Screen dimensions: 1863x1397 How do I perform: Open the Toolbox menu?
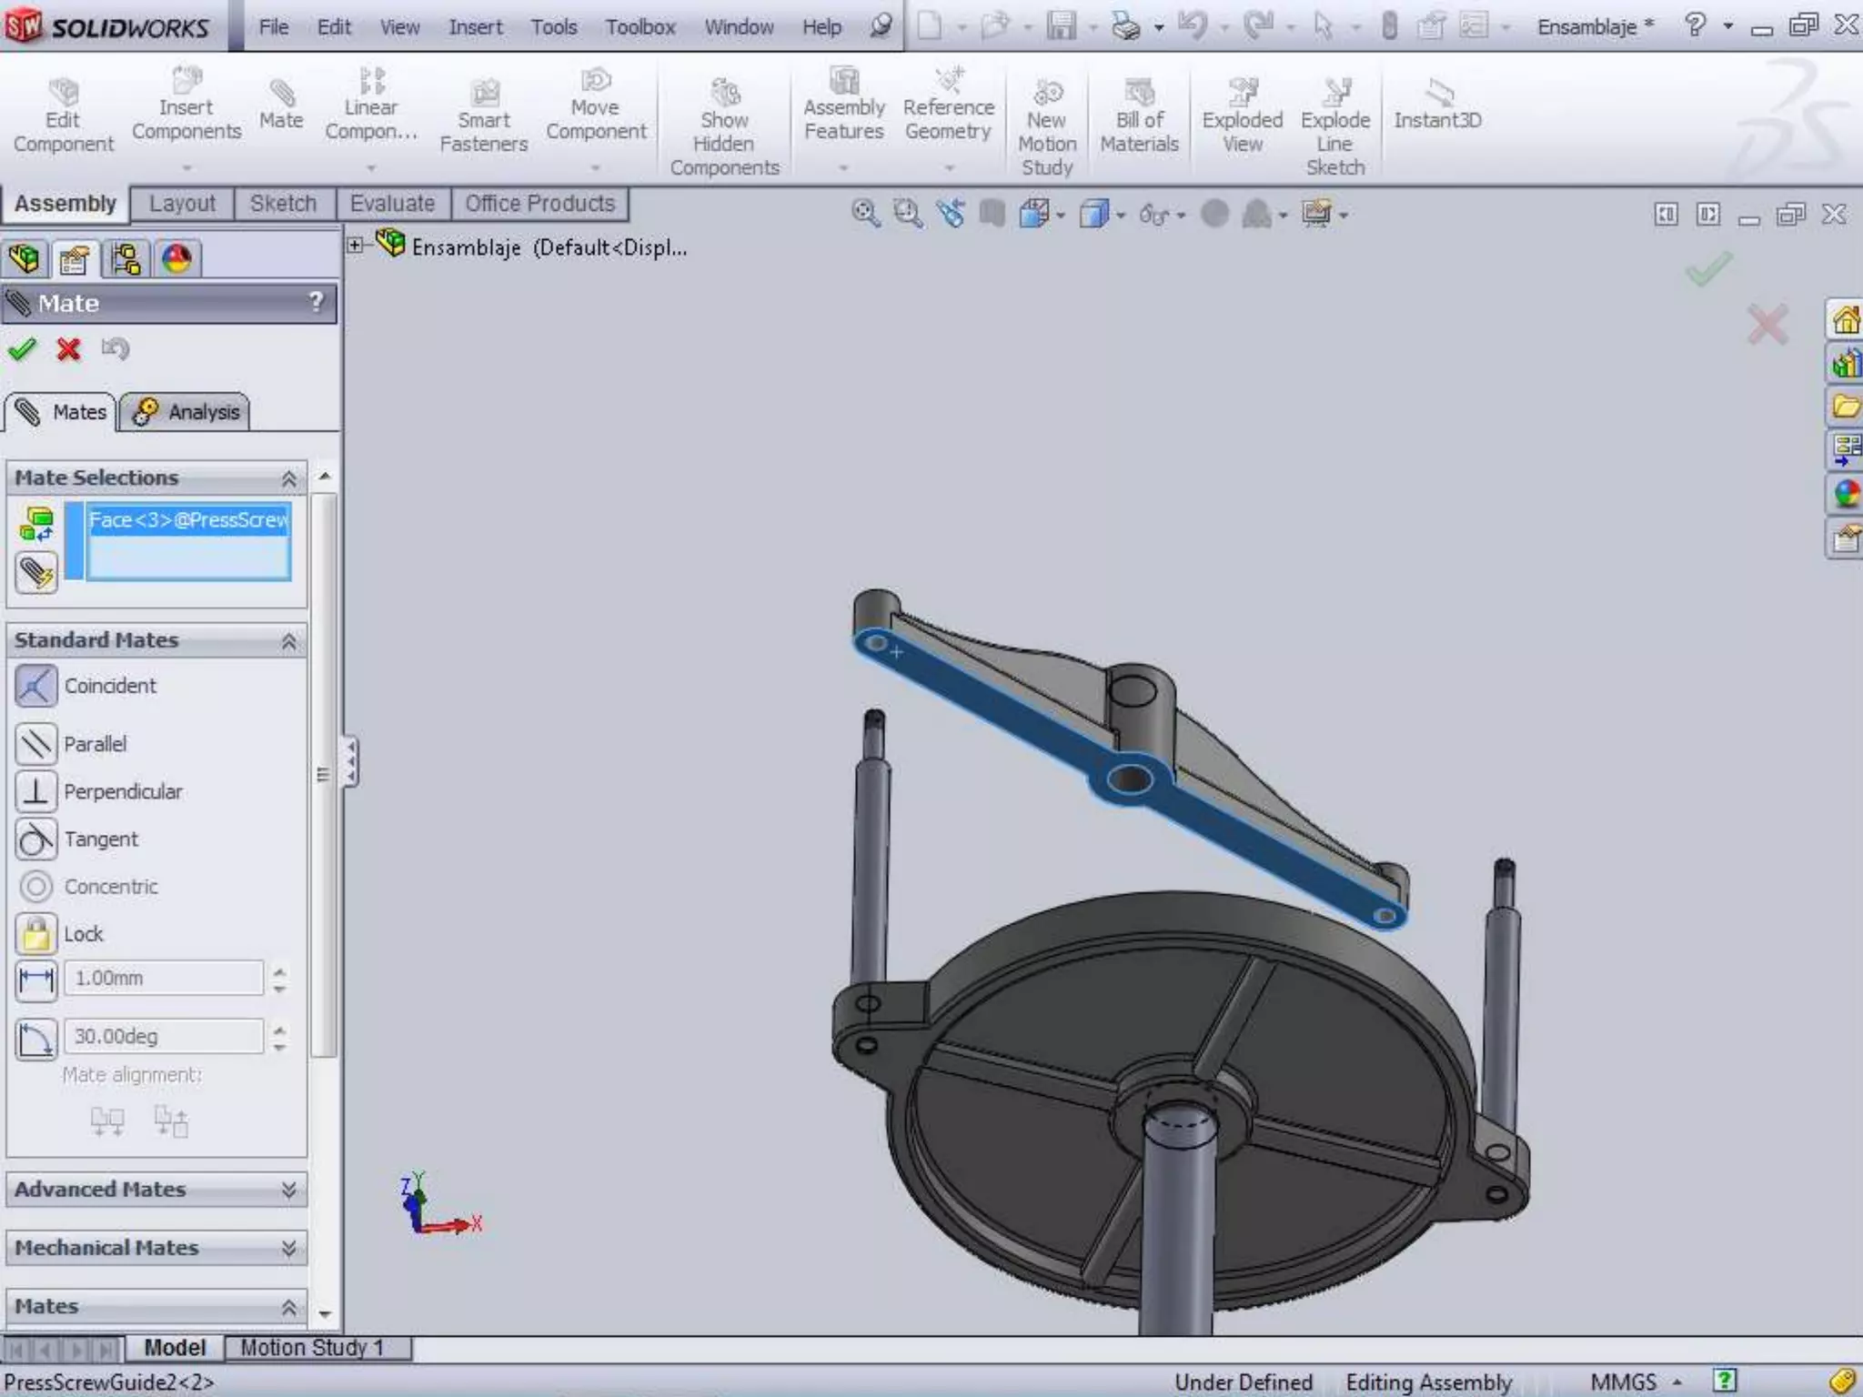click(x=640, y=27)
